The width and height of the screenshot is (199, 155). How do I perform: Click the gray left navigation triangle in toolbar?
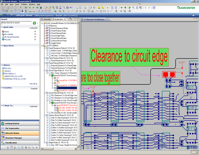[146, 8]
